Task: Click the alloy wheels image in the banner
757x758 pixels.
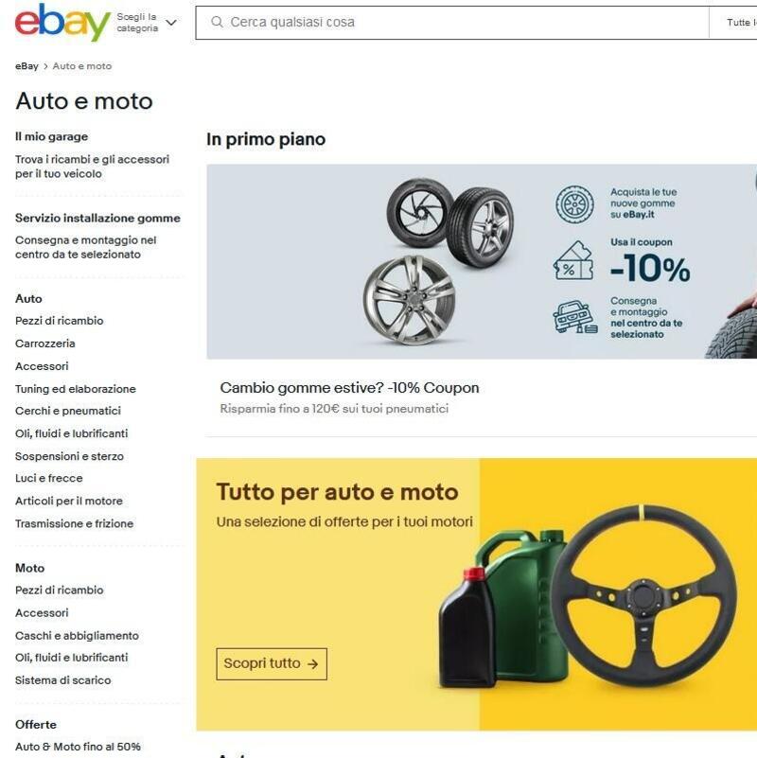Action: (x=437, y=261)
